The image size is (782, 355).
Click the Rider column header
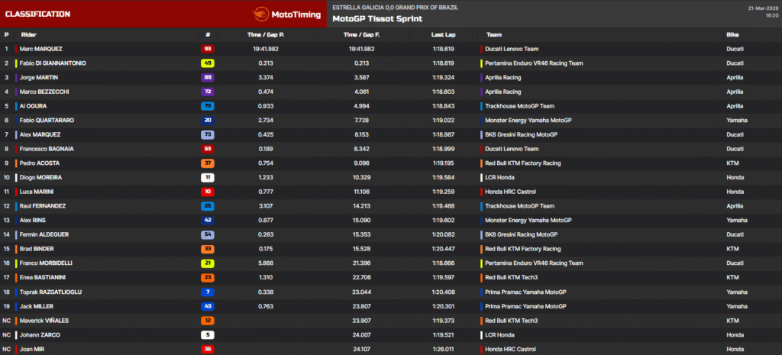(x=29, y=34)
